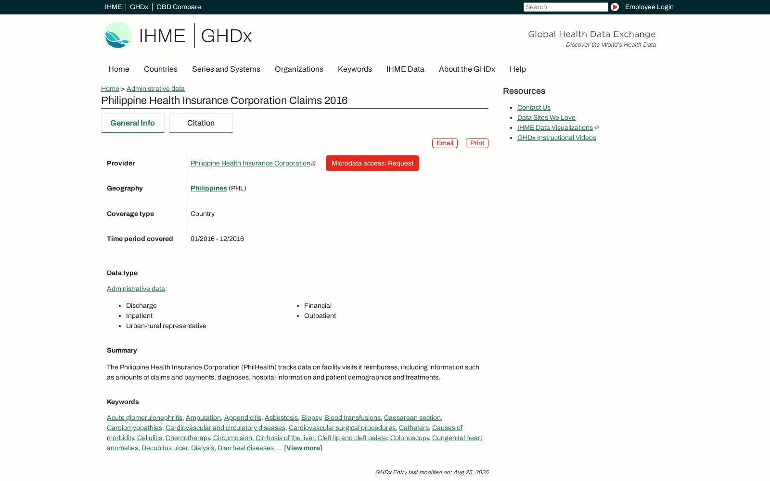
Task: Open About the GHDx menu
Action: pyautogui.click(x=467, y=69)
